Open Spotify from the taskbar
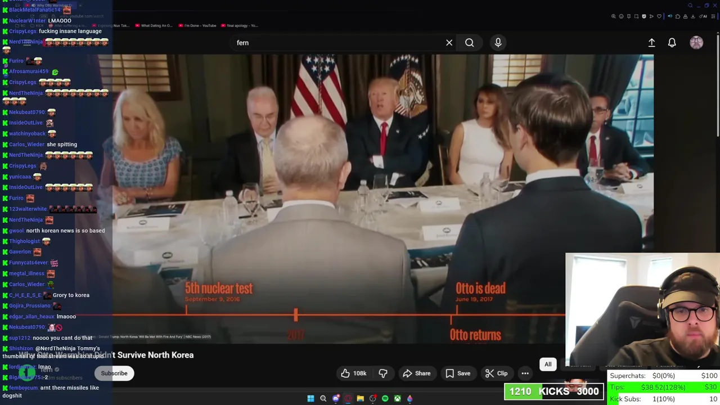Viewport: 720px width, 405px height. point(385,399)
